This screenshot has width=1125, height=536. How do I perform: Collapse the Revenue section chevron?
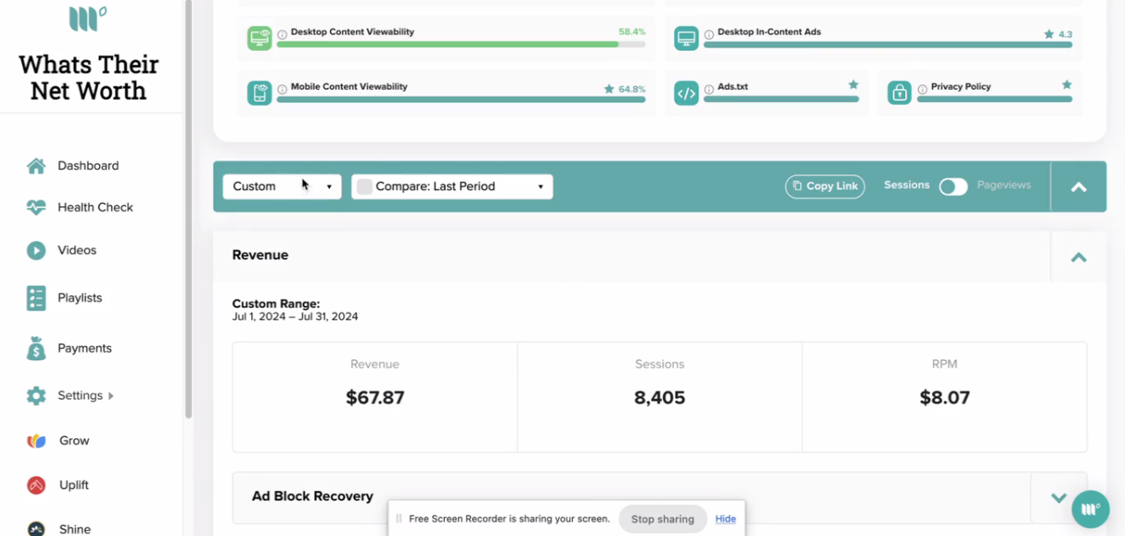coord(1078,257)
